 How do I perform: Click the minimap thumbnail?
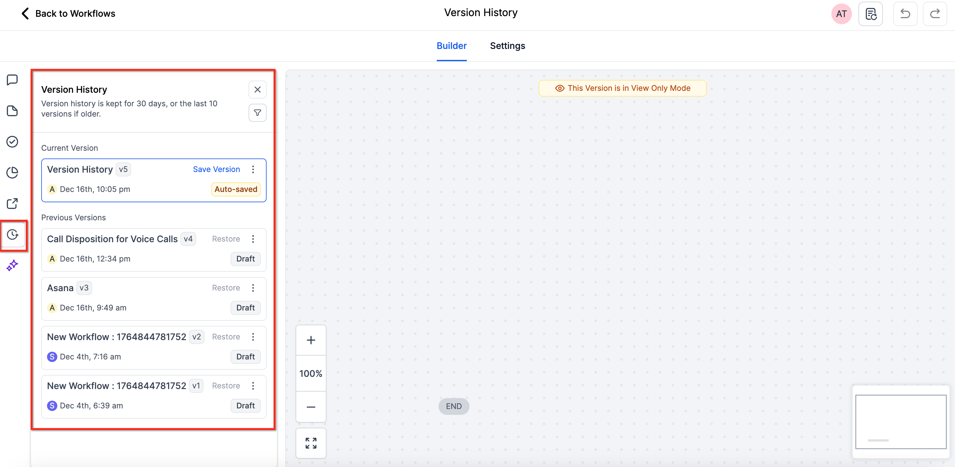click(901, 422)
